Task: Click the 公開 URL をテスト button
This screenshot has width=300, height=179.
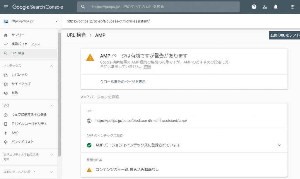Action: point(284,35)
